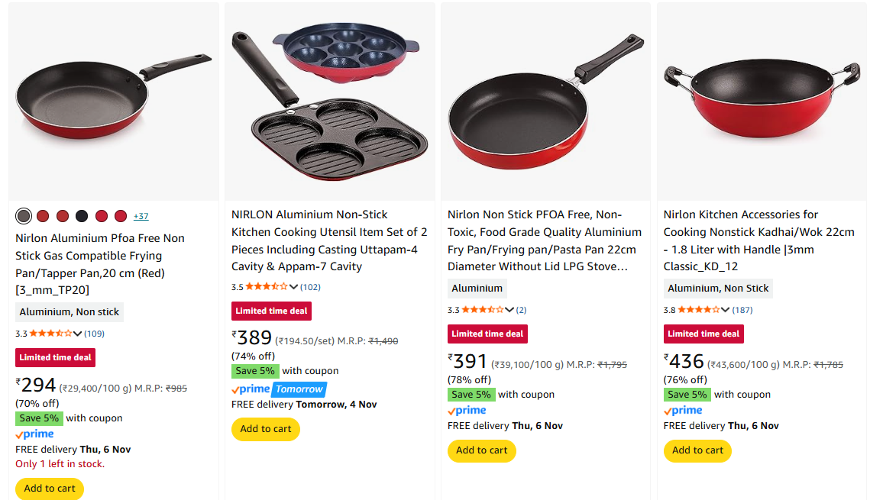The image size is (870, 500).
Task: Show the +37 more colour options
Action: click(x=141, y=216)
